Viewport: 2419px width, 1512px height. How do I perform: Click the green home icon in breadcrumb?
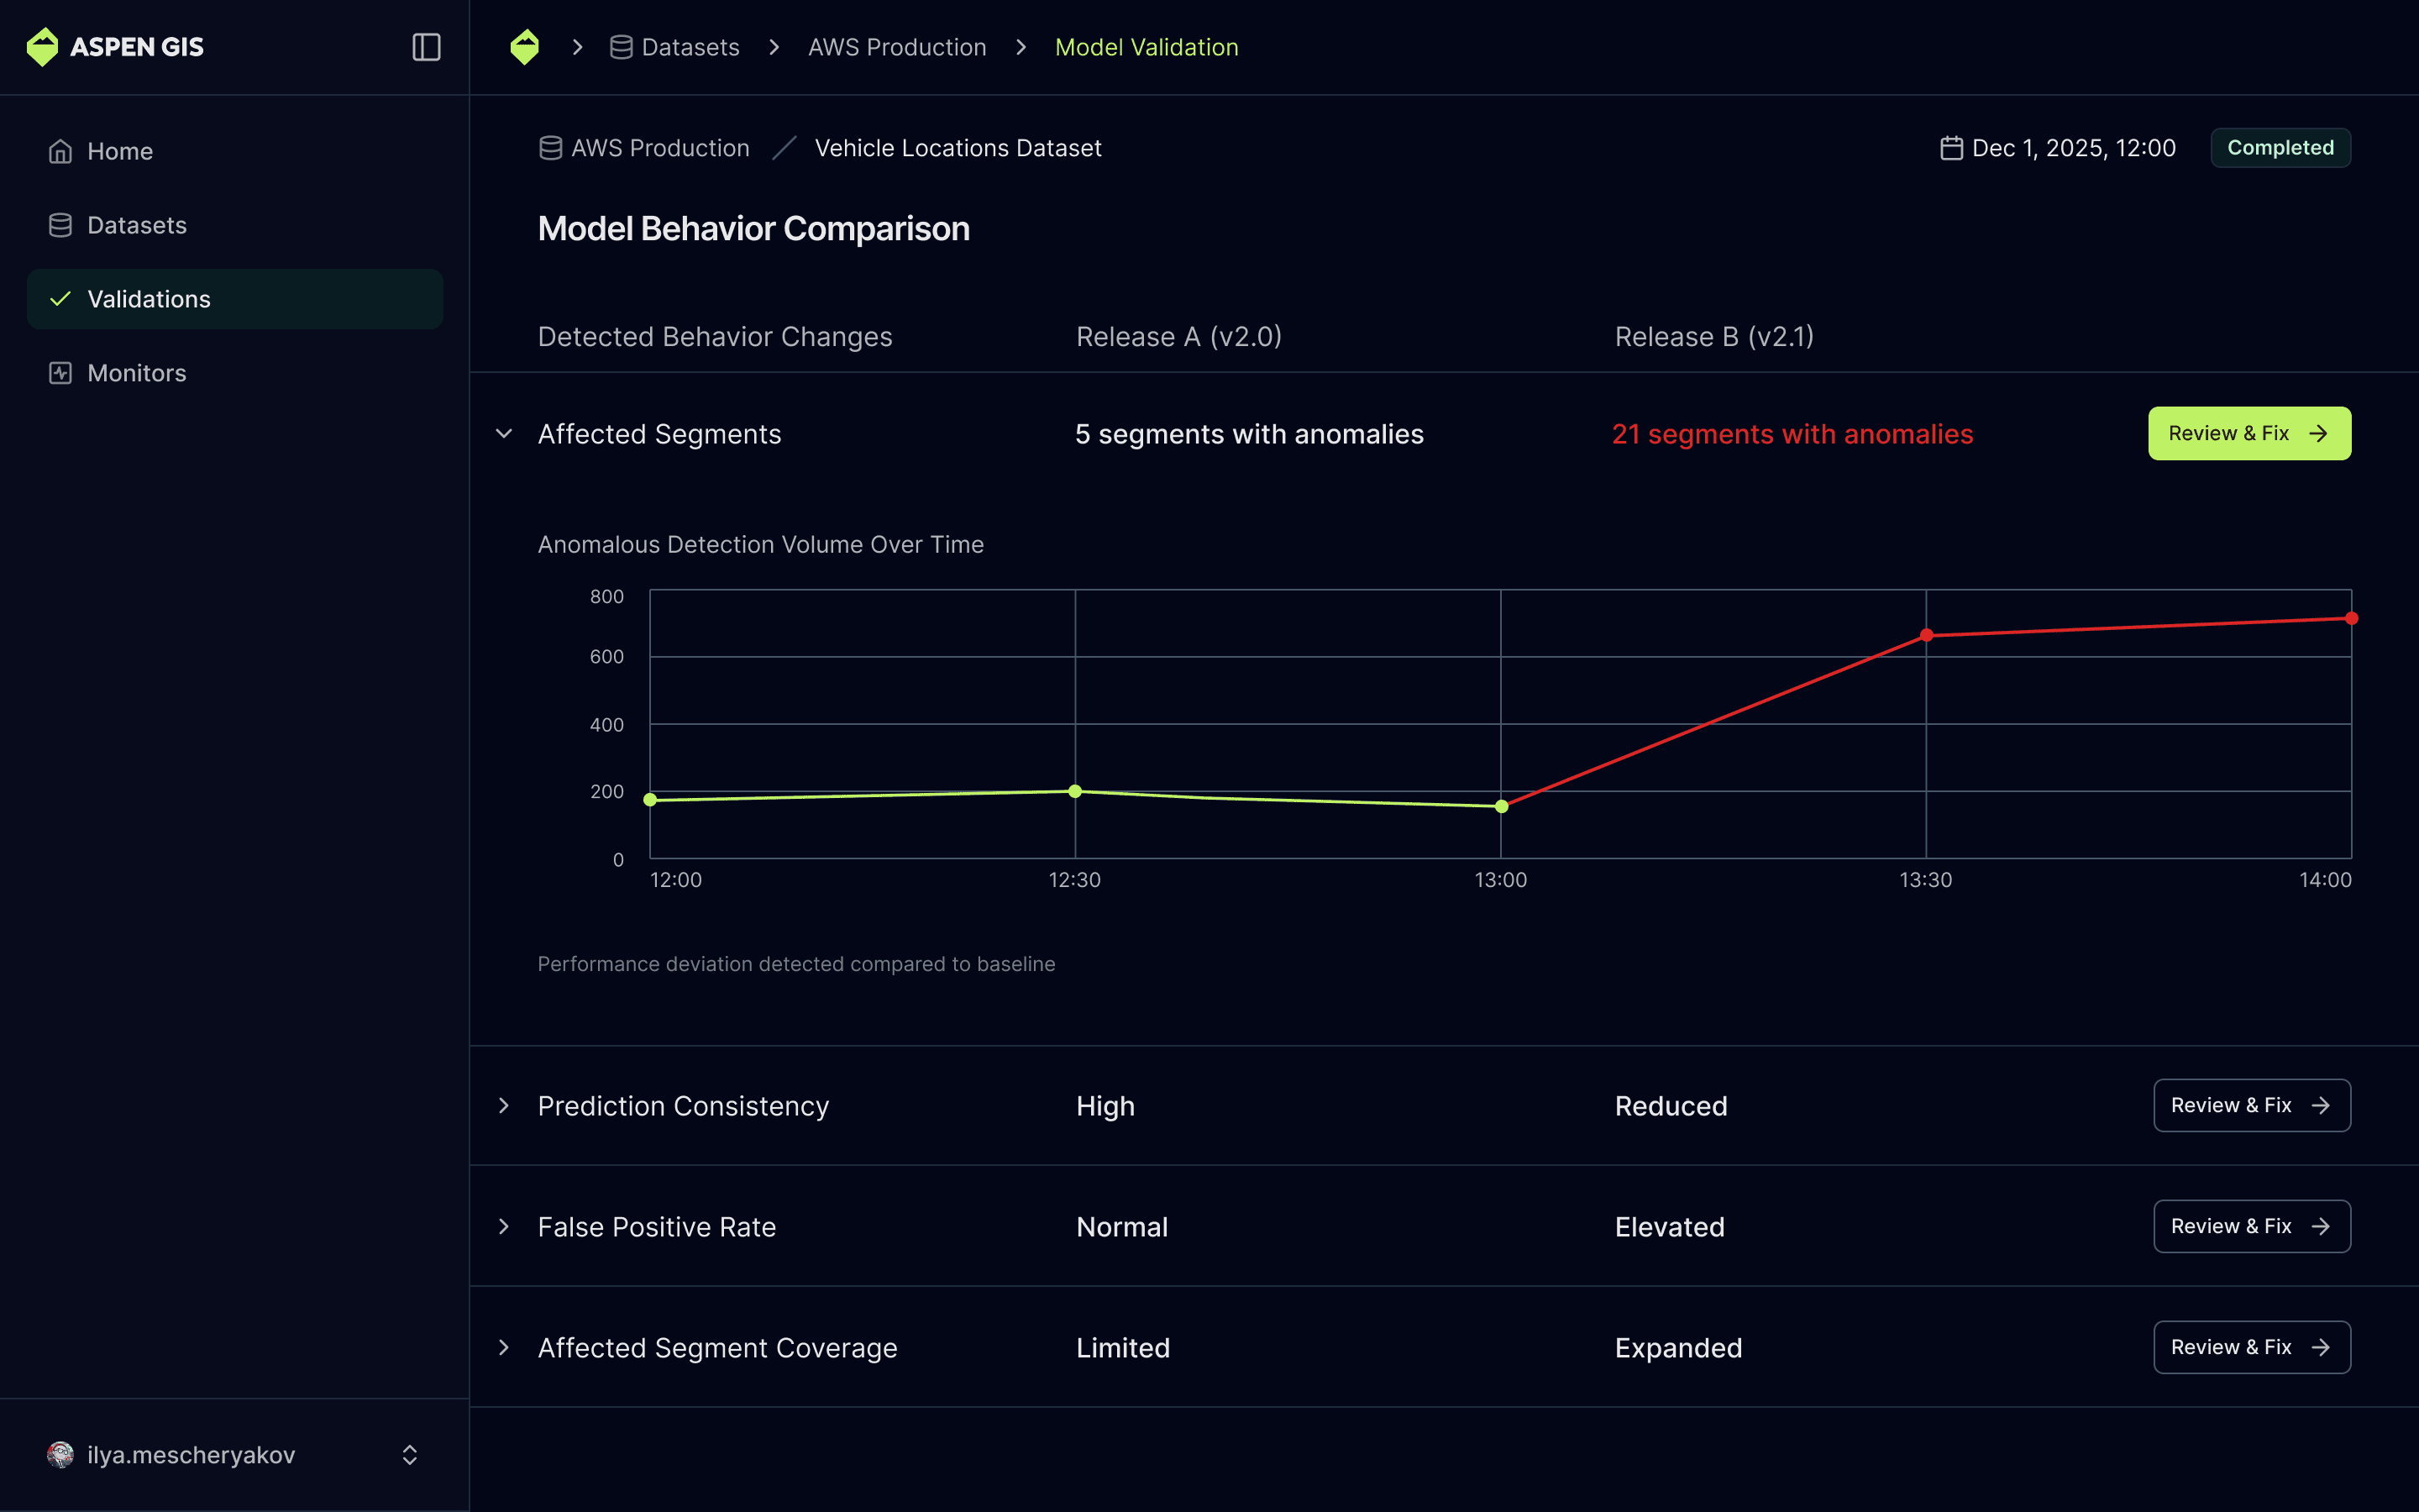click(525, 47)
